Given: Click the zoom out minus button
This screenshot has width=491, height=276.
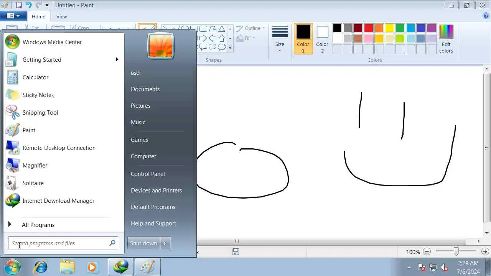Looking at the screenshot, I should 427,252.
